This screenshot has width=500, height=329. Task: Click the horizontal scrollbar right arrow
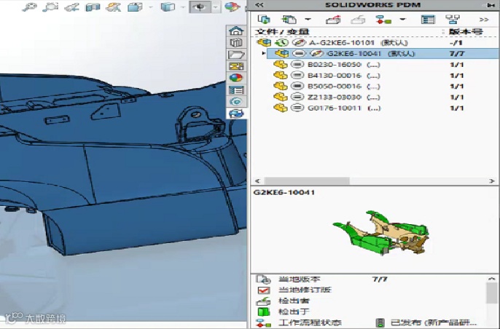[491, 181]
